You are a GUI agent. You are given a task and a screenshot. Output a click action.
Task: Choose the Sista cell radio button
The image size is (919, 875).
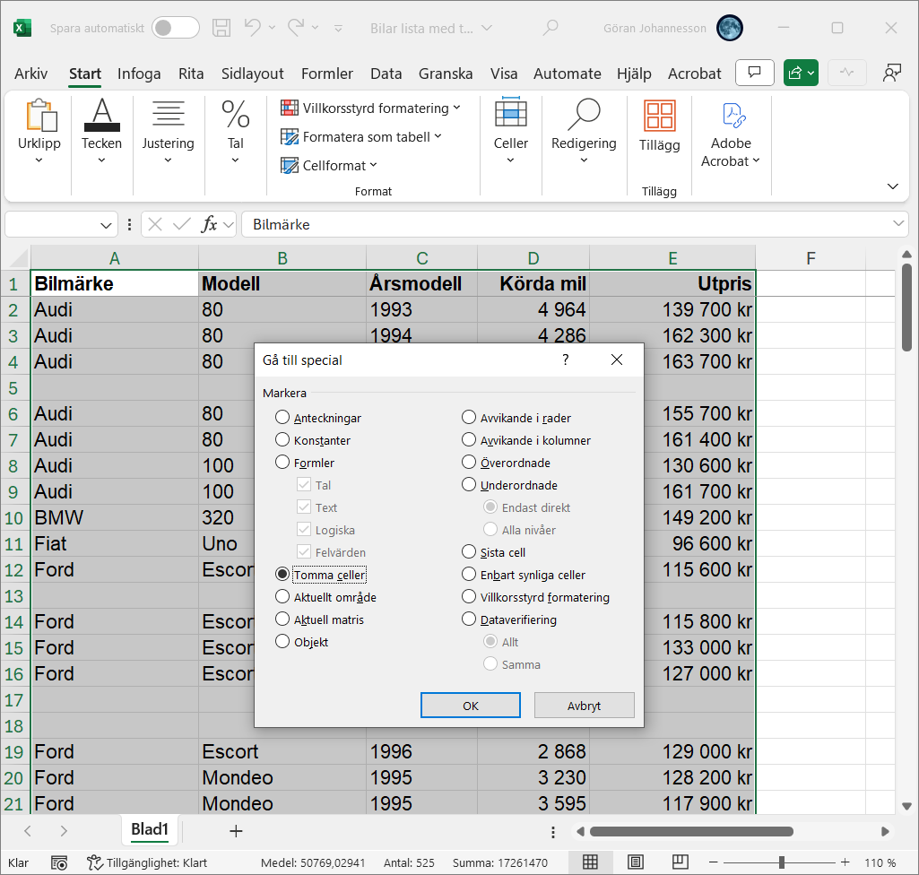[x=469, y=552]
